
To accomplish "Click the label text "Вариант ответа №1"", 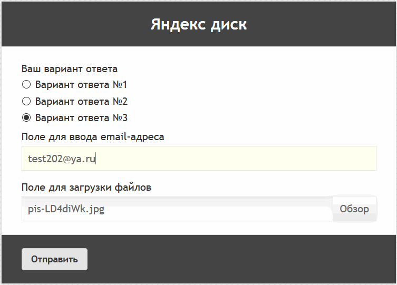I will [x=81, y=84].
